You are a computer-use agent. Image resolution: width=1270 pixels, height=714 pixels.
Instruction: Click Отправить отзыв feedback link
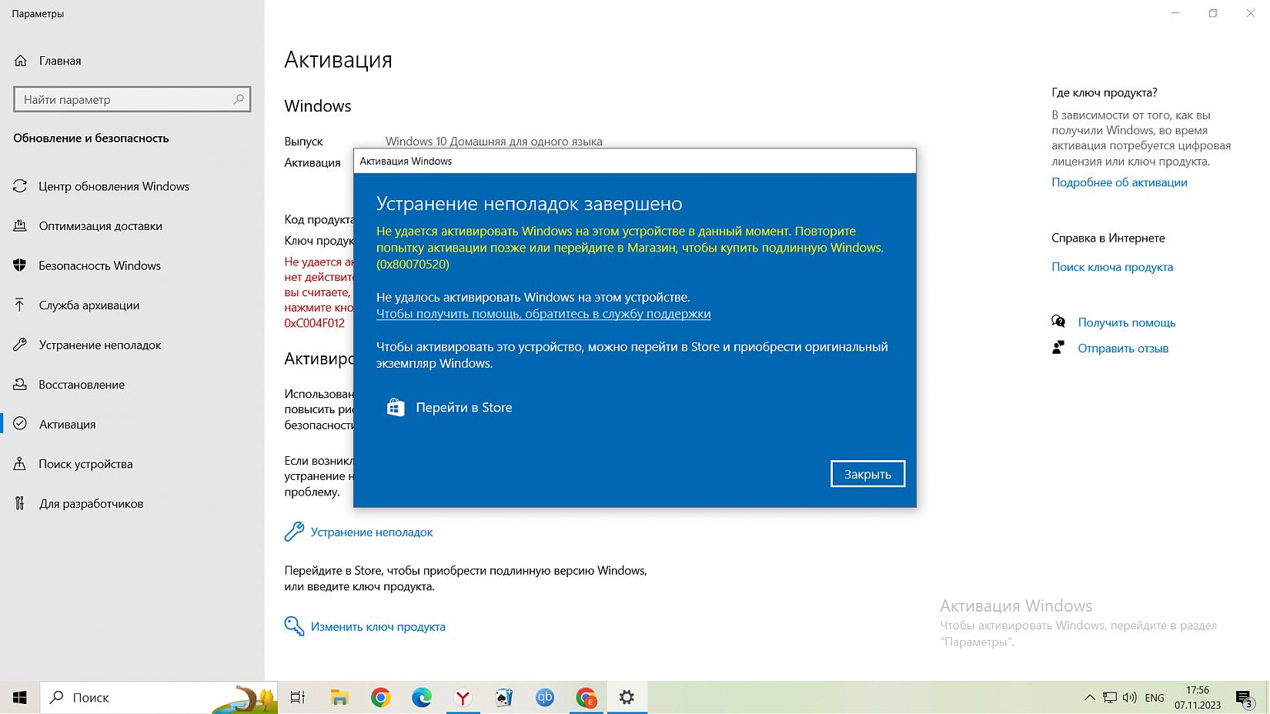pos(1123,349)
